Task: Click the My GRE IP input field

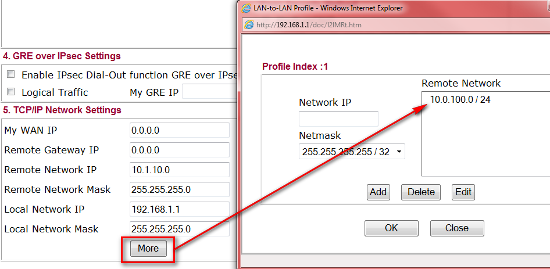Action: pyautogui.click(x=209, y=92)
